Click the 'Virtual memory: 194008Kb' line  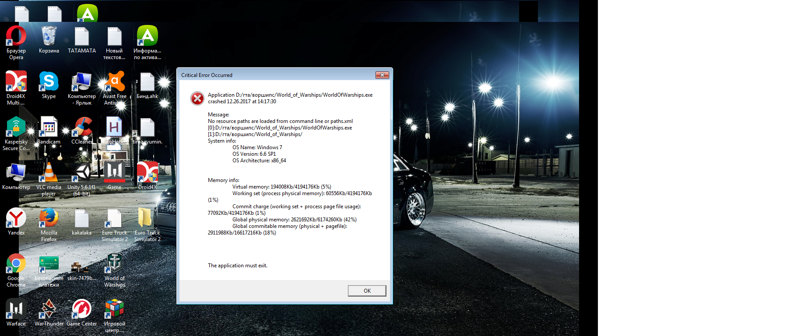[282, 187]
